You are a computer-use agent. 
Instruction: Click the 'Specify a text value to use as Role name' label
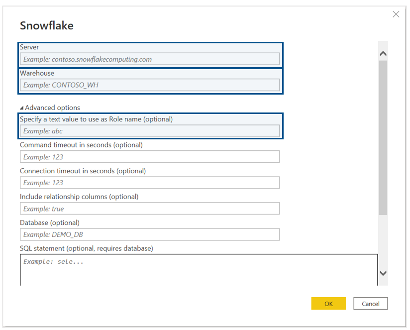(96, 119)
